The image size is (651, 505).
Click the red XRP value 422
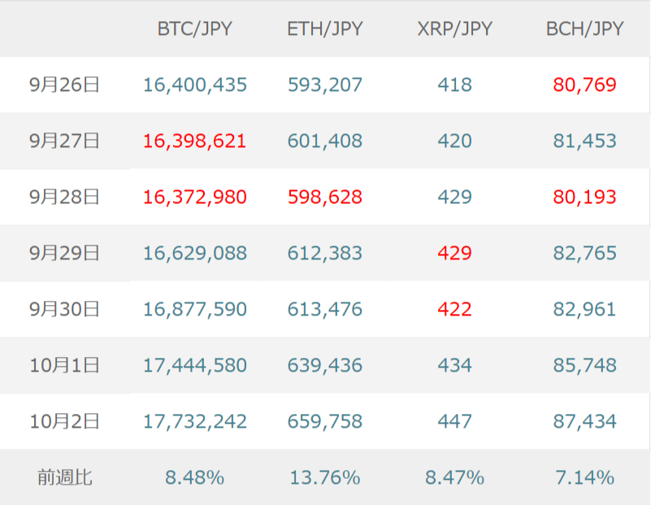click(454, 309)
